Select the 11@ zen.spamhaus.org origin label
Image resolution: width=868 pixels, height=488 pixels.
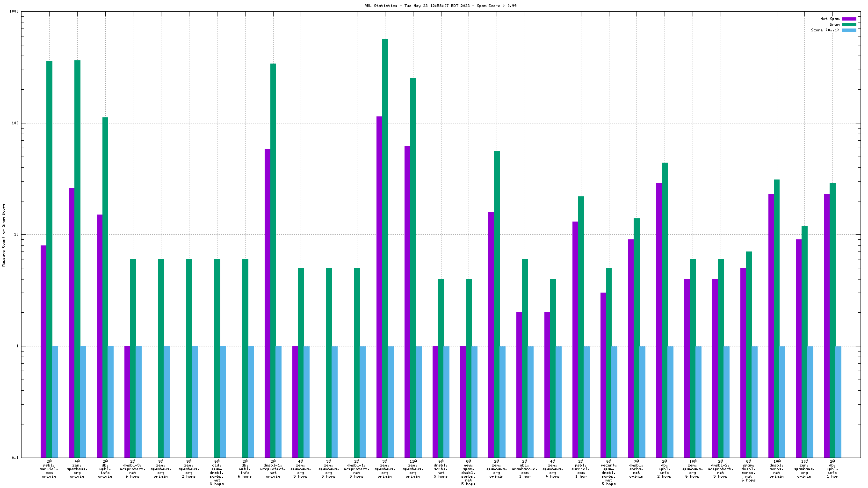(x=413, y=469)
